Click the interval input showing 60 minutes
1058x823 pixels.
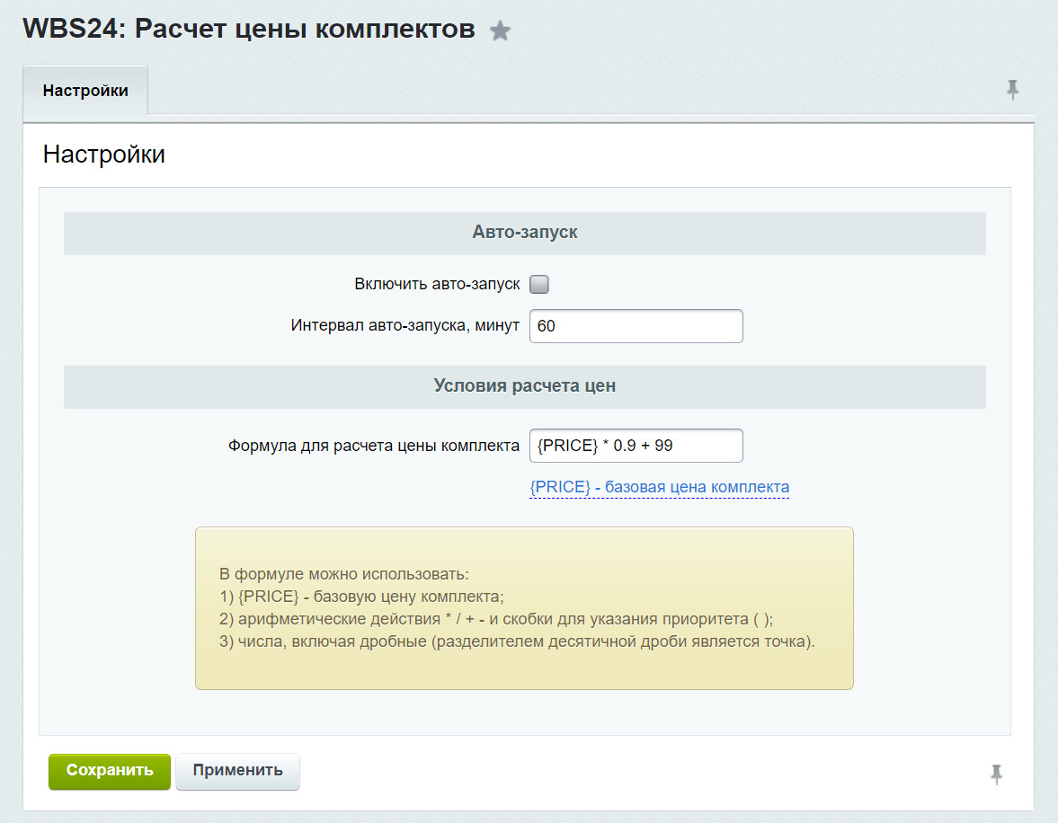click(x=636, y=325)
